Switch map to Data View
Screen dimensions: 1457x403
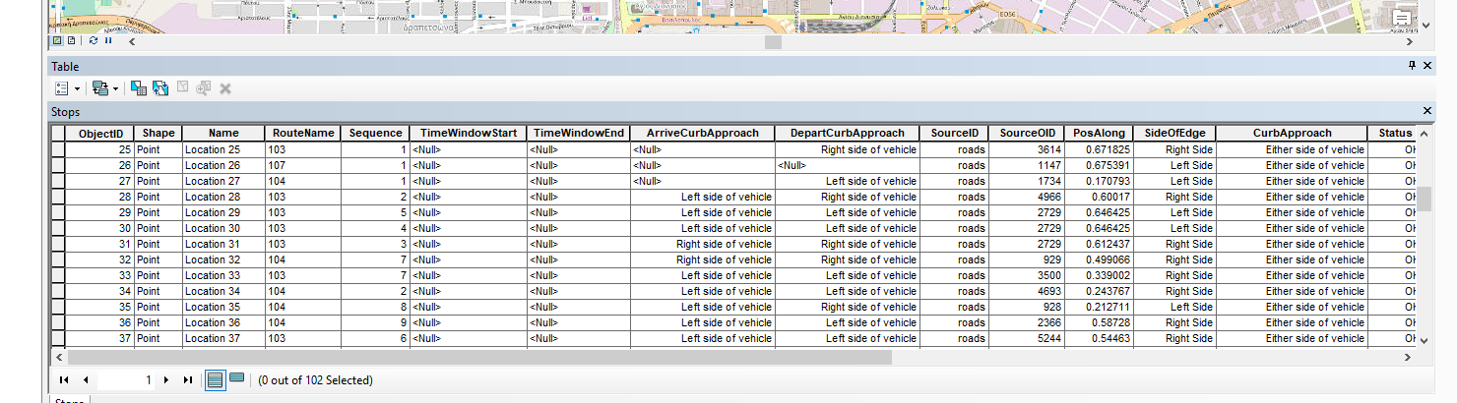tap(57, 41)
